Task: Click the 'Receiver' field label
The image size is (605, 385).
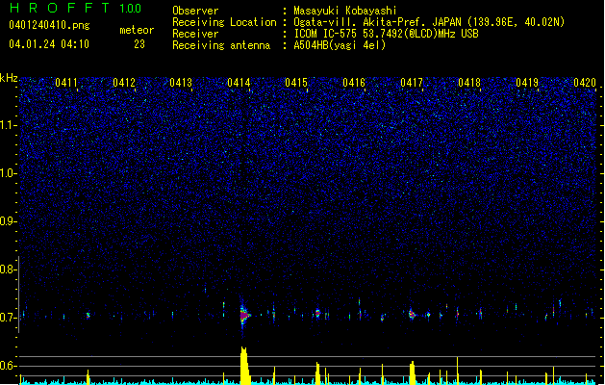Action: tap(195, 34)
